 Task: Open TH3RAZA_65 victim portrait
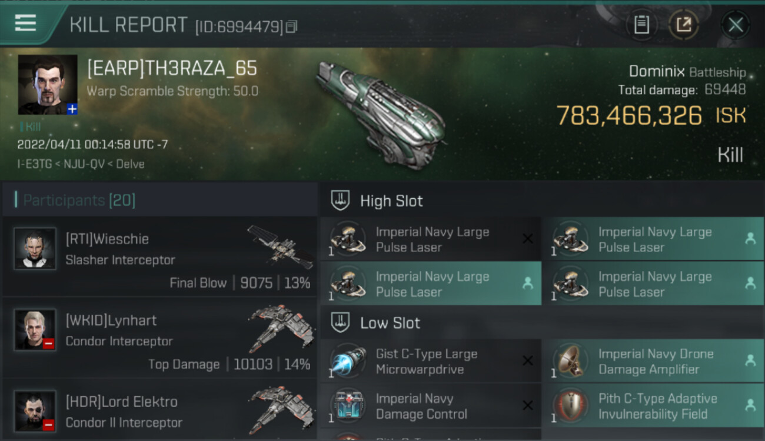coord(47,84)
